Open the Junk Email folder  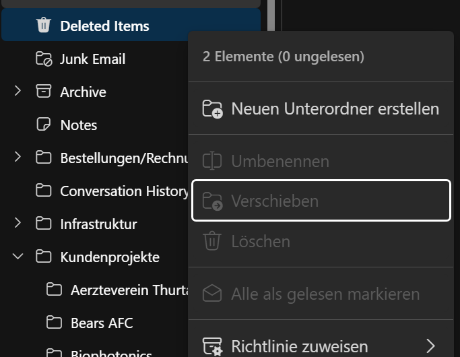pyautogui.click(x=93, y=59)
